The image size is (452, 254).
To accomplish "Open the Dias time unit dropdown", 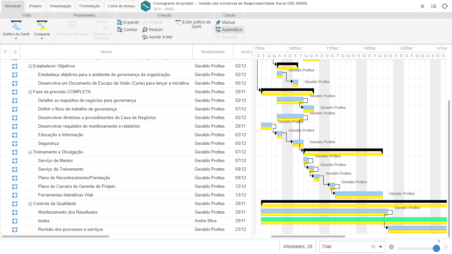I will 381,247.
